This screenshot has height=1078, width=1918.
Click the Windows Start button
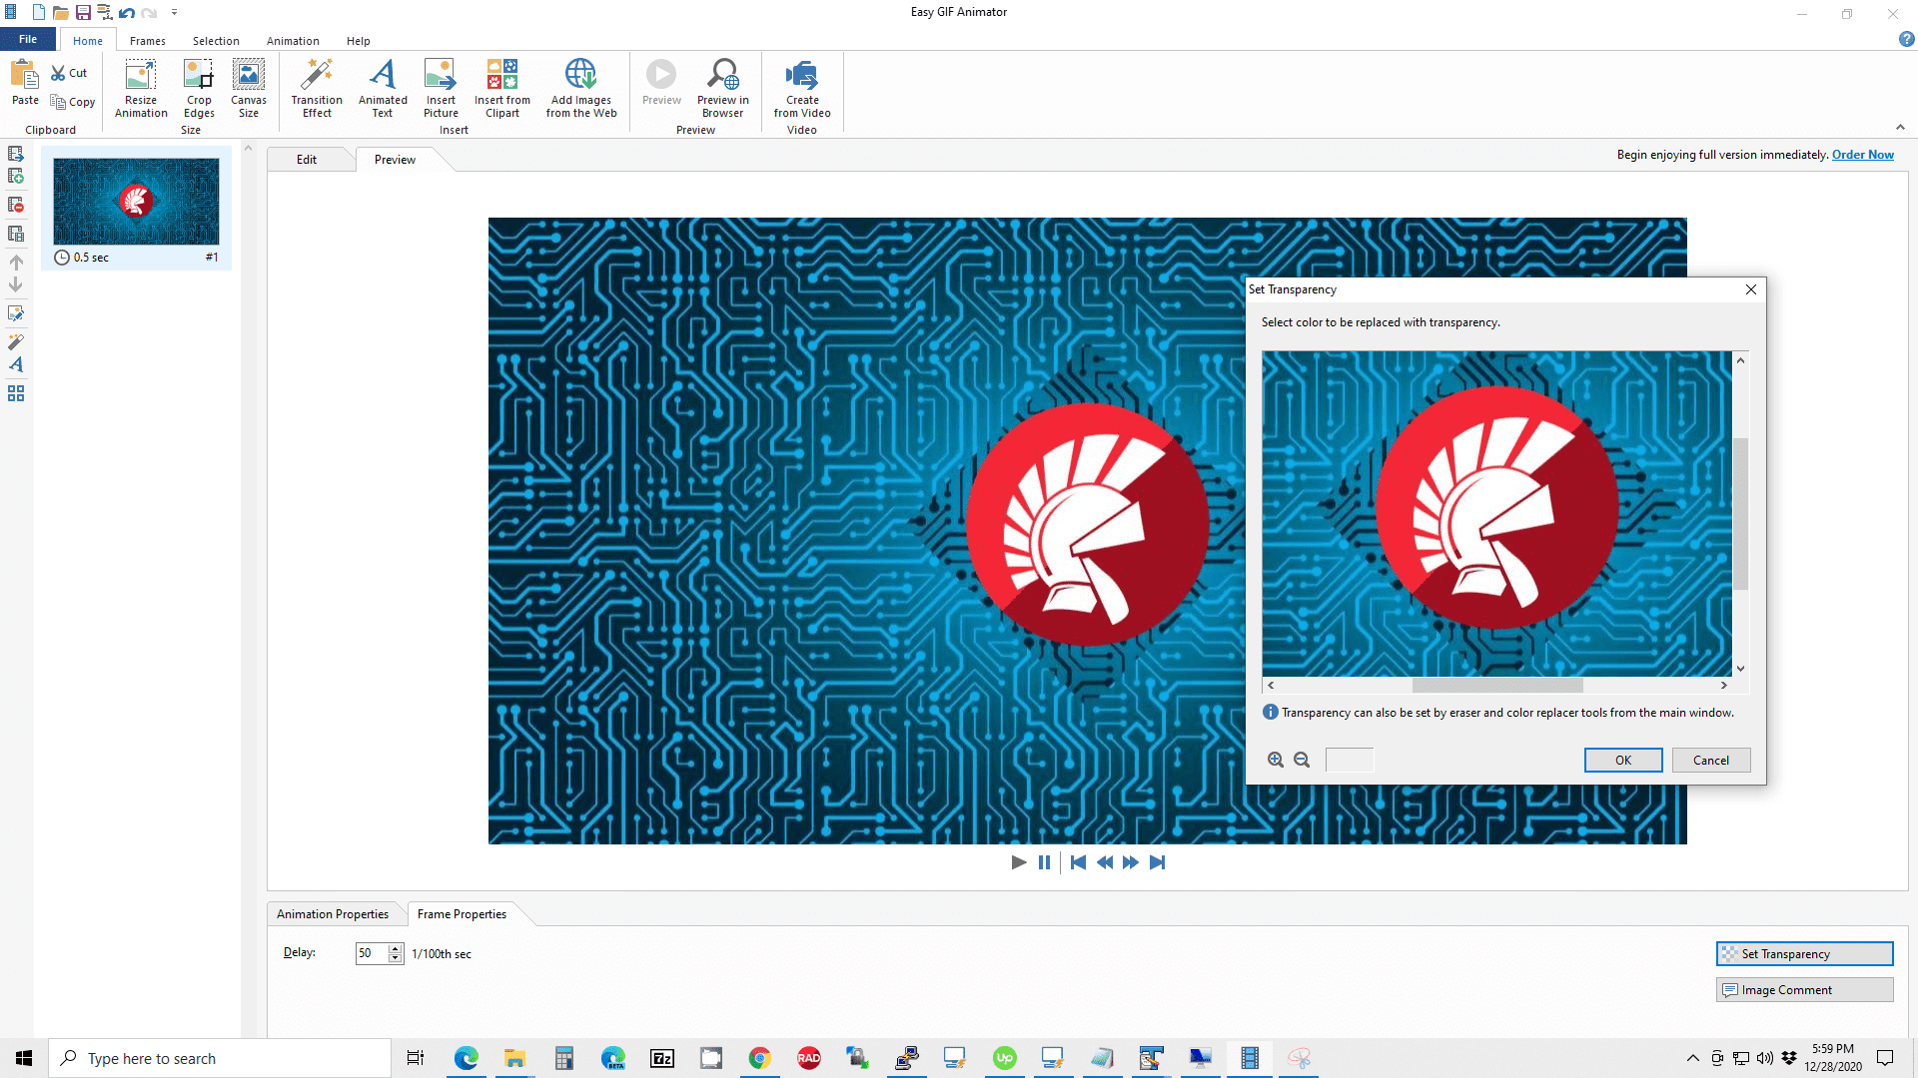coord(24,1058)
